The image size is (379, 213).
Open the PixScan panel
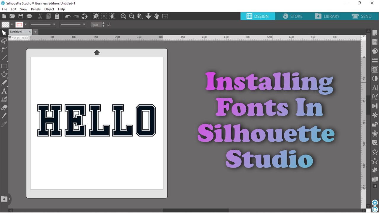pos(375,42)
